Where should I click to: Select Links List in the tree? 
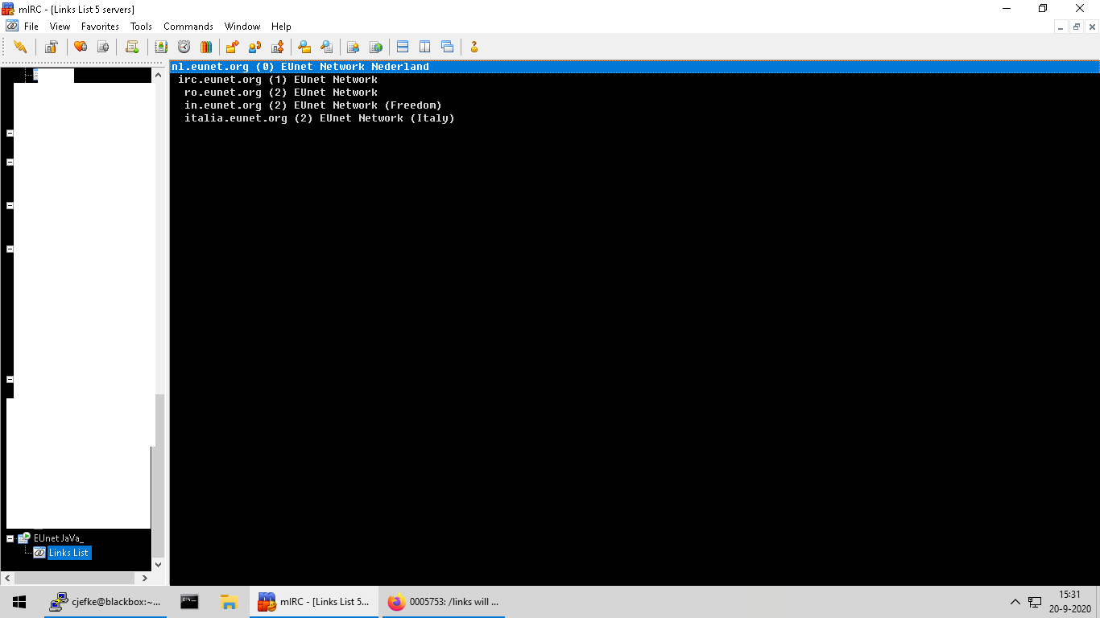point(68,553)
